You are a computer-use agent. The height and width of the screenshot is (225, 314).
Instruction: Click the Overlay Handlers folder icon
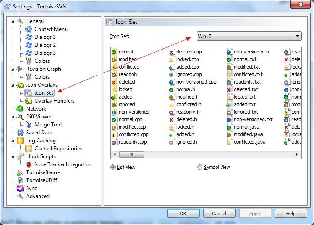point(29,101)
